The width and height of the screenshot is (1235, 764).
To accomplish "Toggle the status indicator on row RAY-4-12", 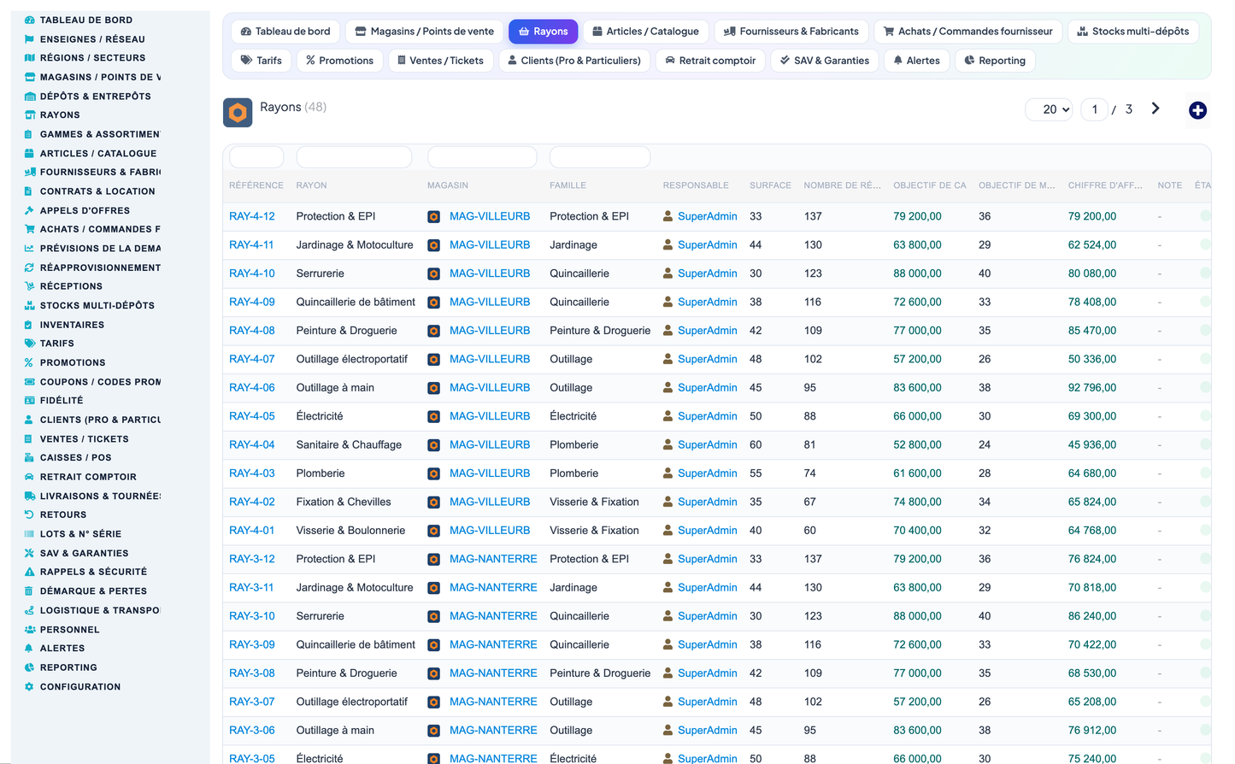I will [1205, 216].
